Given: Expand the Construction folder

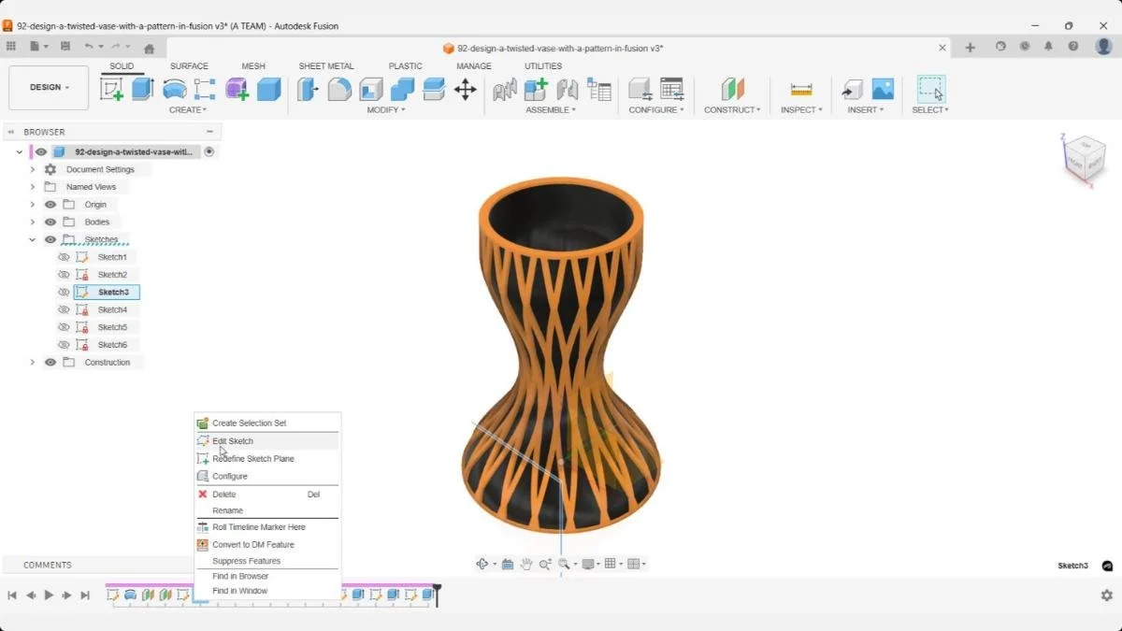Looking at the screenshot, I should [33, 363].
